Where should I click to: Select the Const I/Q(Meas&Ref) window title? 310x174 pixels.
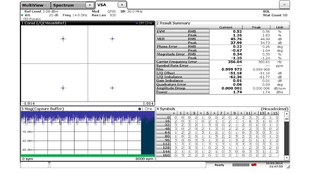pyautogui.click(x=44, y=23)
